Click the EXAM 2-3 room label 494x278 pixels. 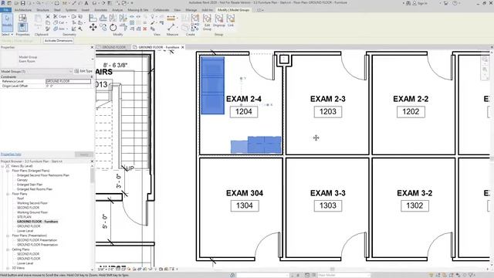click(327, 99)
